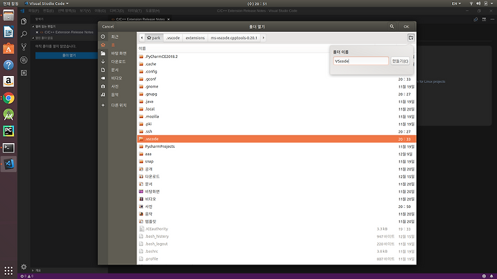Open Google Chrome from the dock
Image resolution: width=497 pixels, height=279 pixels.
(x=8, y=98)
